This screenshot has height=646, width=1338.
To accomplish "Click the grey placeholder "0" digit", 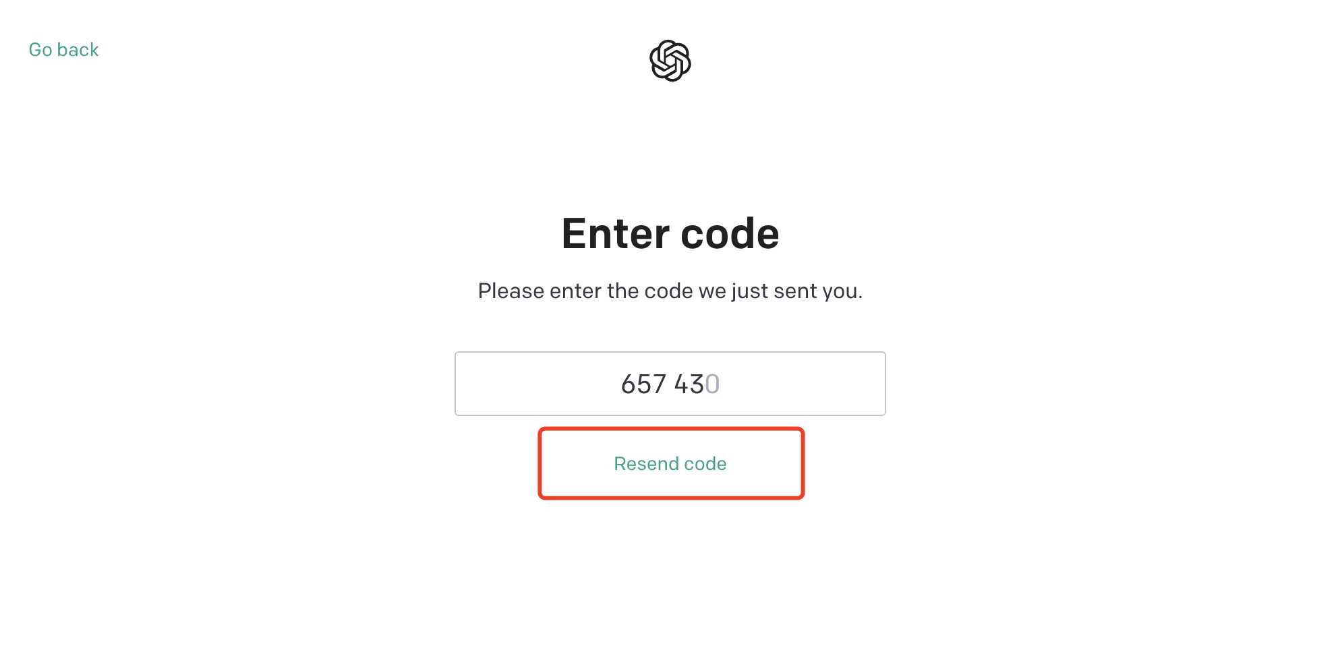I will (713, 384).
